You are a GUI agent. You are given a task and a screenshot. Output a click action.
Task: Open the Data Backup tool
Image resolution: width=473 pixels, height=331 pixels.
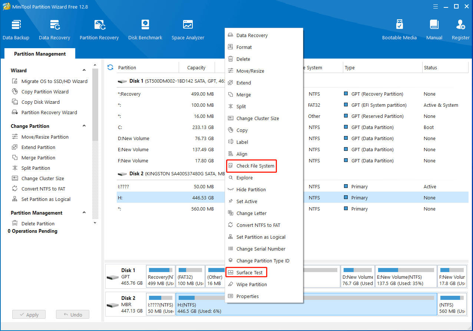[16, 30]
